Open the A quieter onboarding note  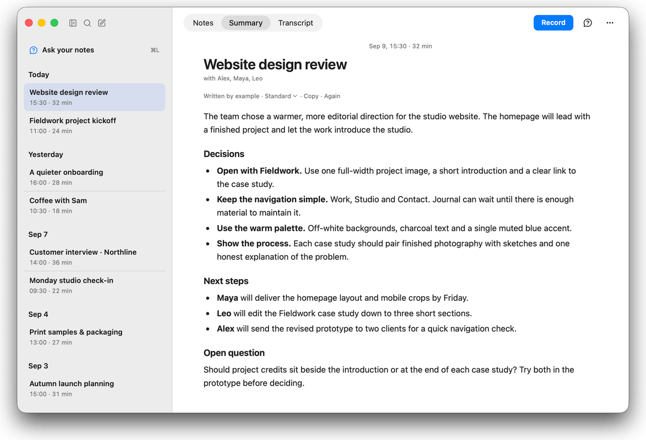pos(94,177)
